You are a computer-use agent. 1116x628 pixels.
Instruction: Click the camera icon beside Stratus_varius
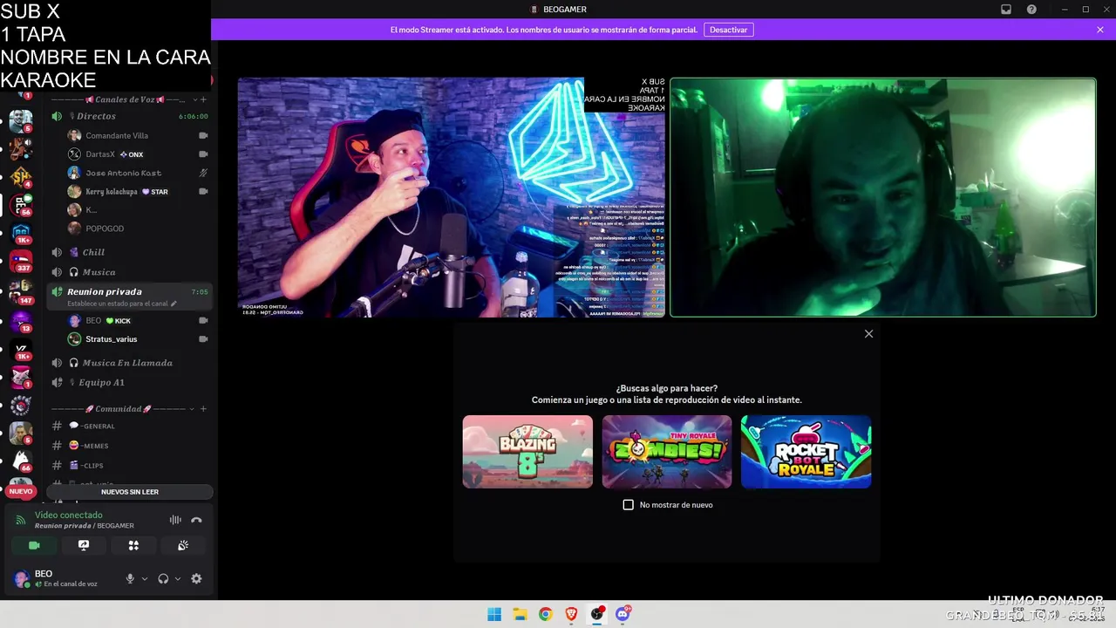[203, 339]
